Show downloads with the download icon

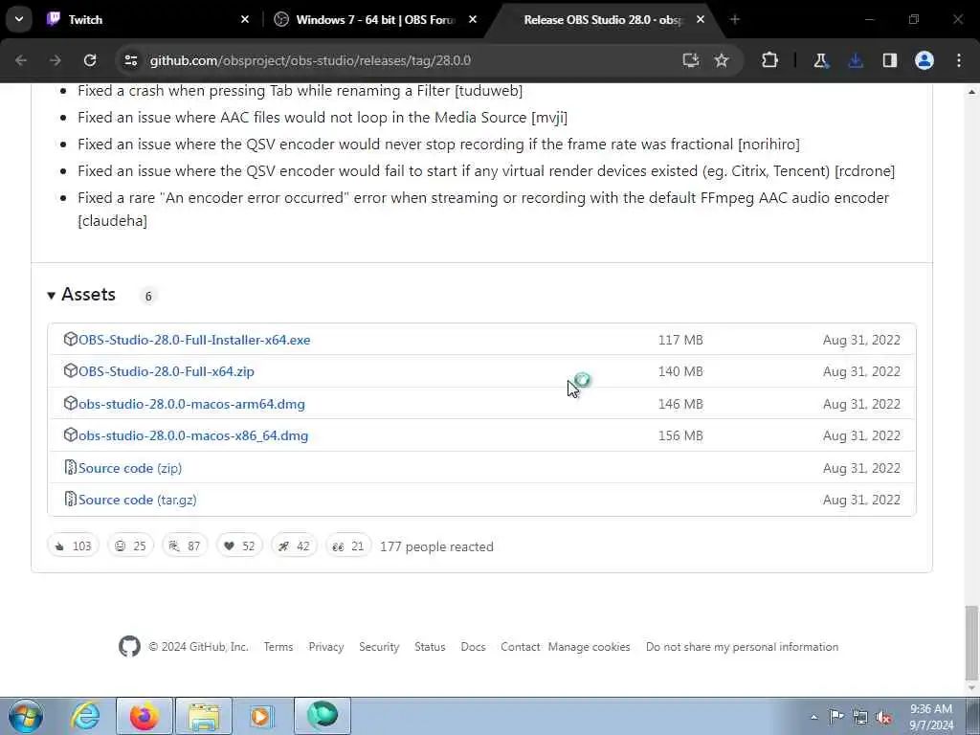[856, 60]
